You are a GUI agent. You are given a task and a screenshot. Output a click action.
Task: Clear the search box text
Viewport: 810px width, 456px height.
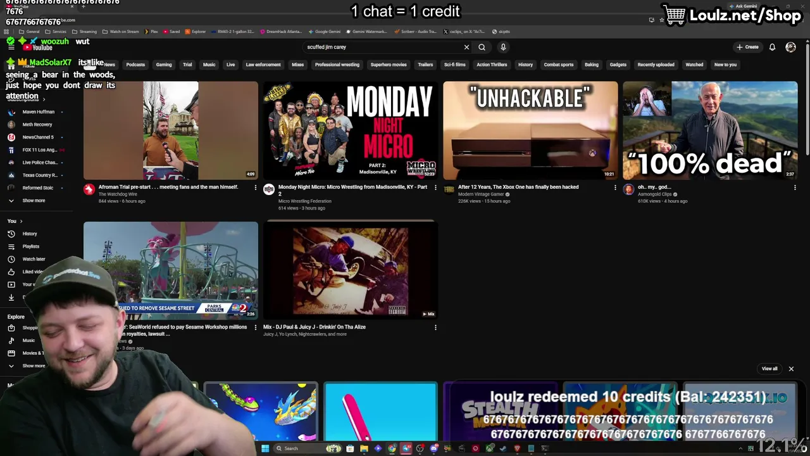point(466,47)
